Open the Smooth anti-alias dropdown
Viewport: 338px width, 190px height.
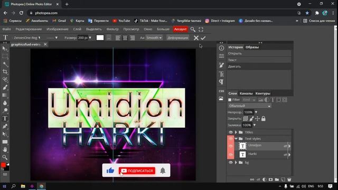point(154,37)
